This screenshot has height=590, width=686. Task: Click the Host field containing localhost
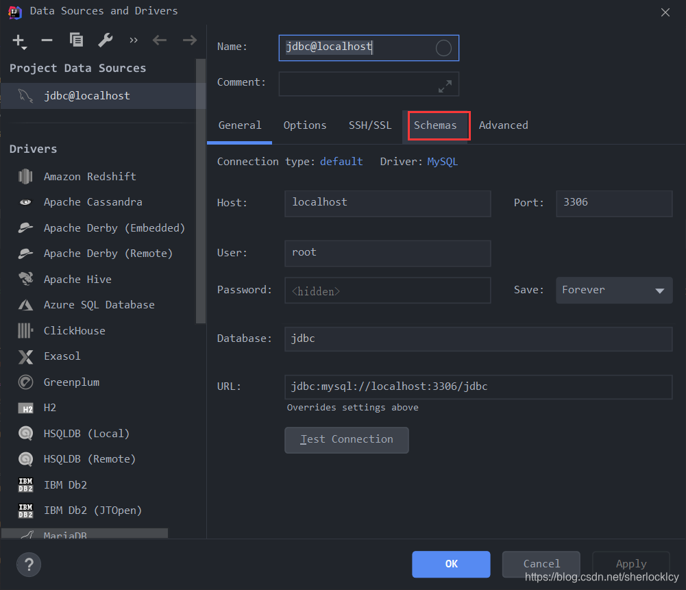pyautogui.click(x=388, y=204)
